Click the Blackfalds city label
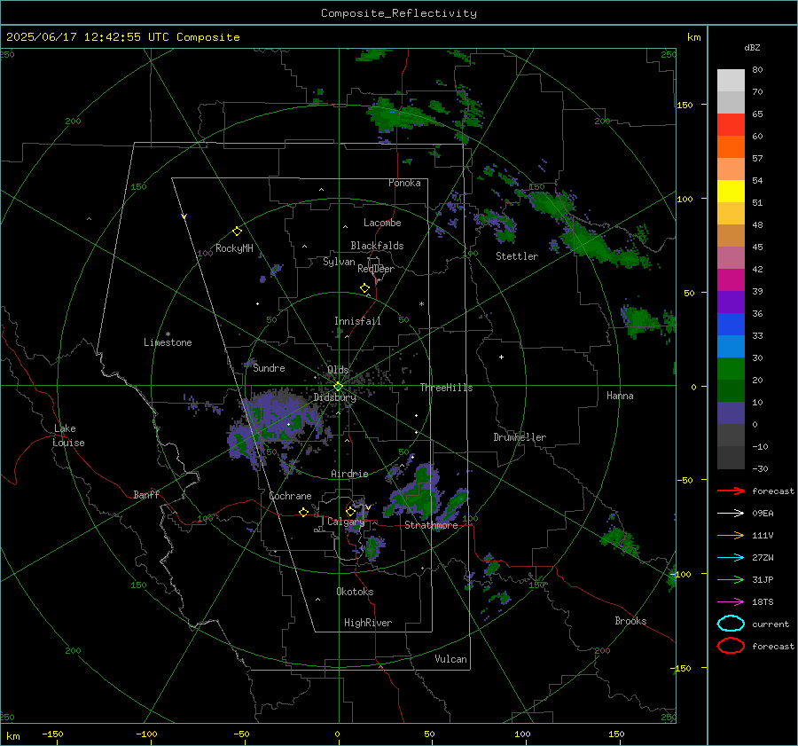This screenshot has height=746, width=798. [377, 246]
